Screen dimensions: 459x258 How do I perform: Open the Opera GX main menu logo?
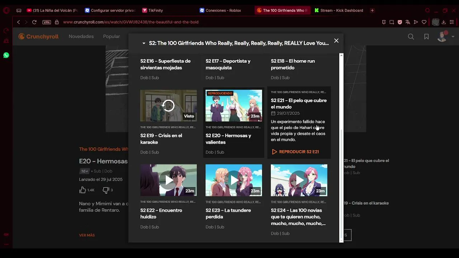[x=6, y=10]
